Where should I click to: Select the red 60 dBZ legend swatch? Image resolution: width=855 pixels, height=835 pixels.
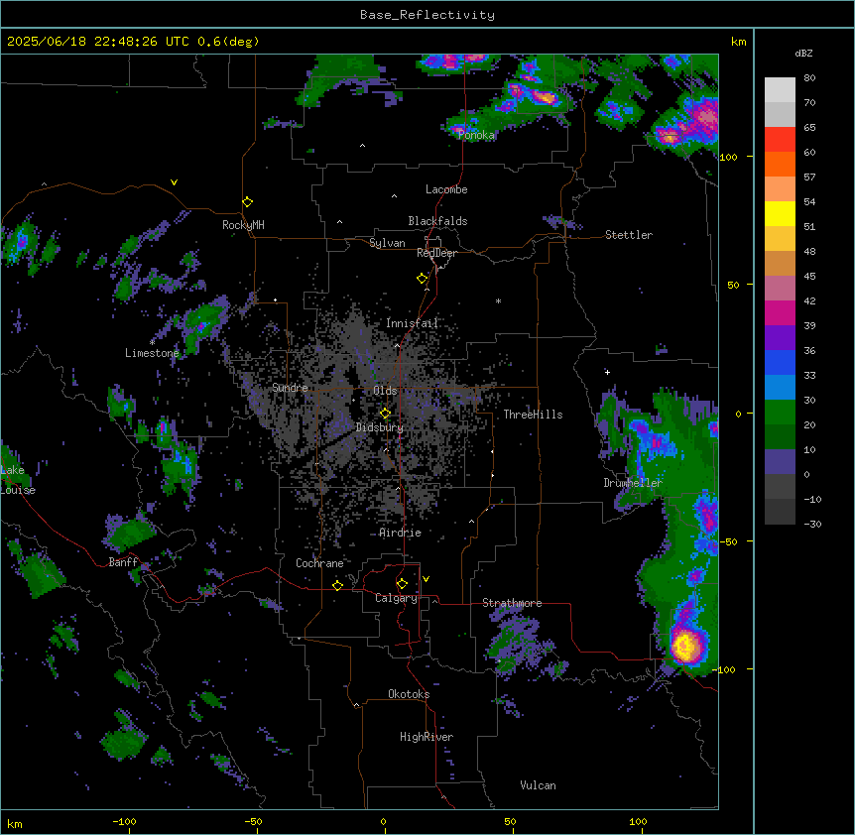click(780, 139)
